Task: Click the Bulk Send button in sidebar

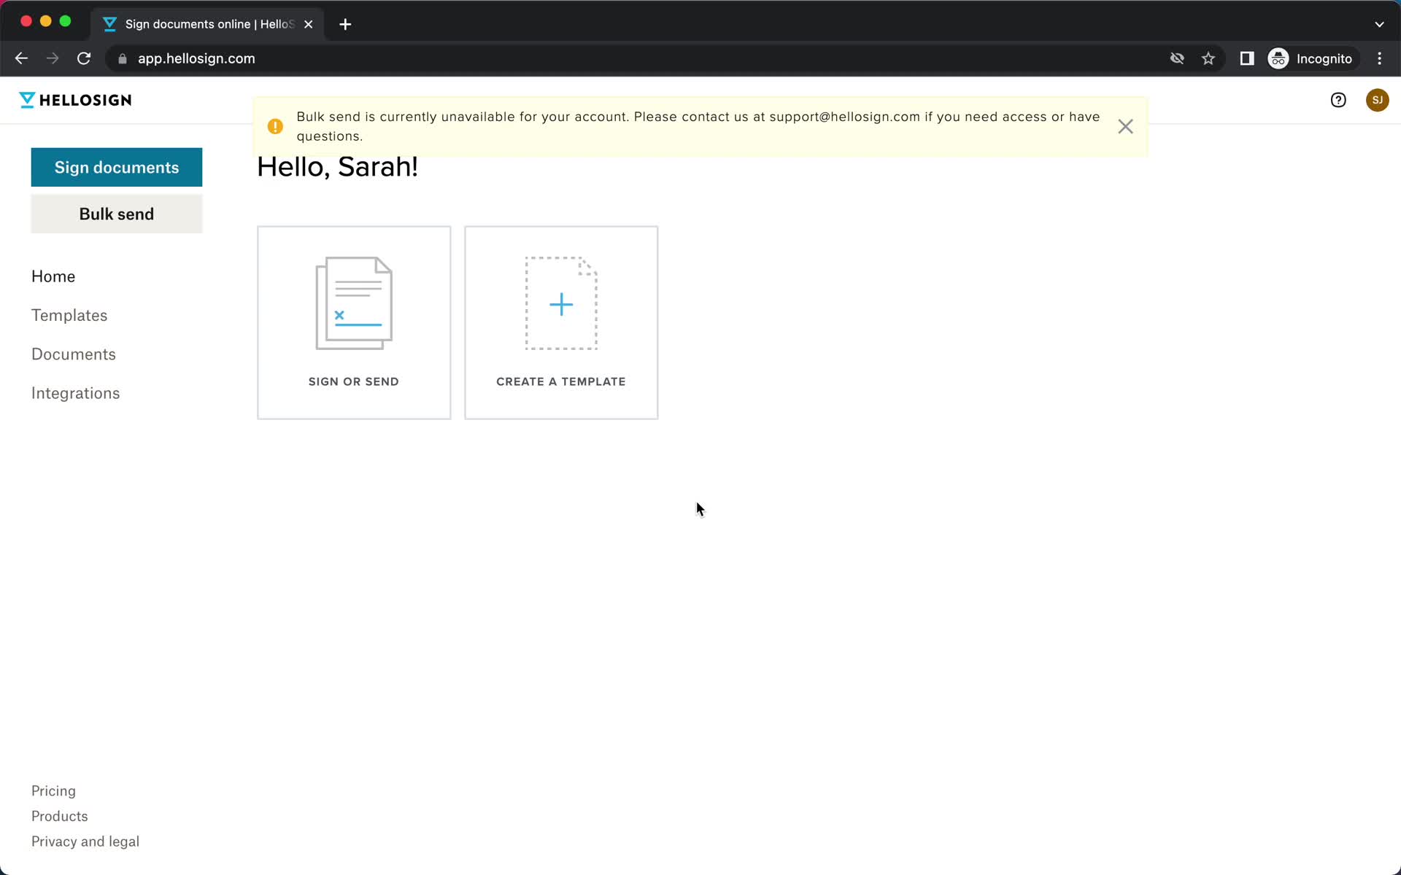Action: click(x=116, y=214)
